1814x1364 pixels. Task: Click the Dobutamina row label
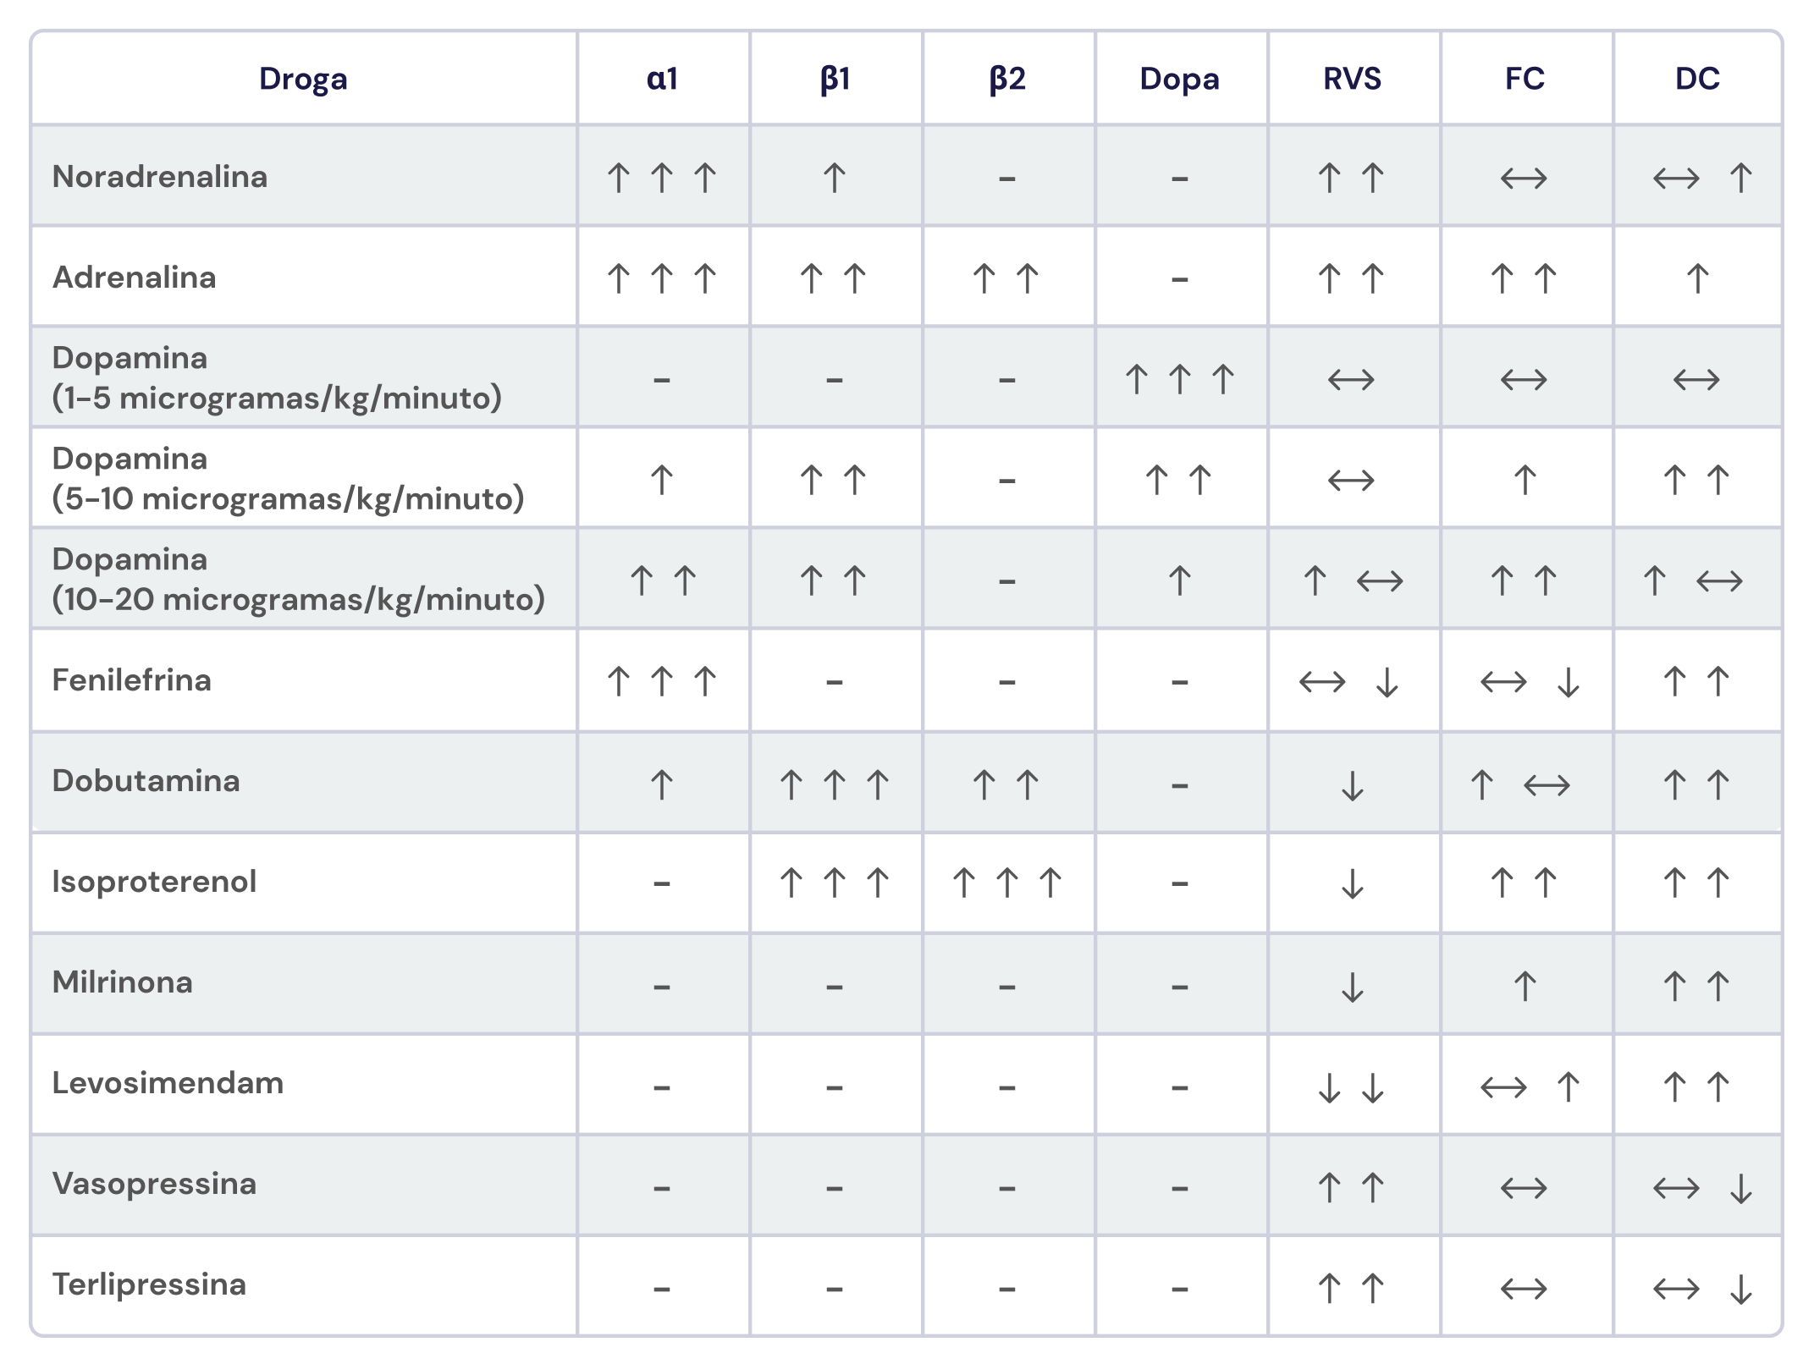[146, 780]
